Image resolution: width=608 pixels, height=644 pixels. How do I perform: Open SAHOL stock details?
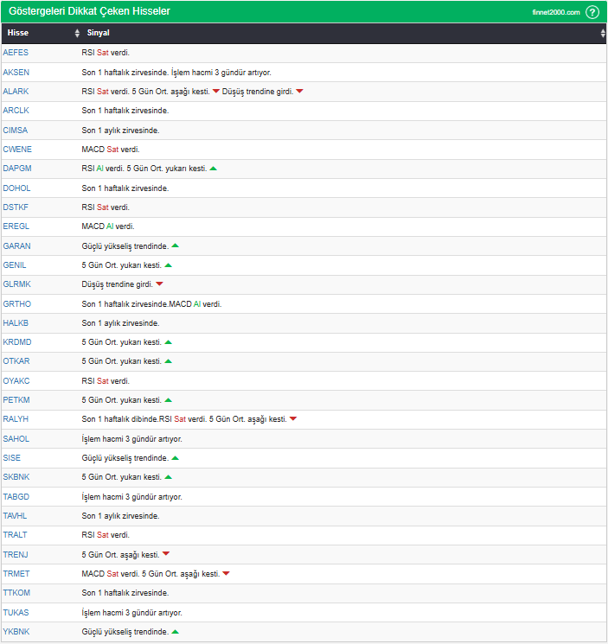[x=16, y=439]
